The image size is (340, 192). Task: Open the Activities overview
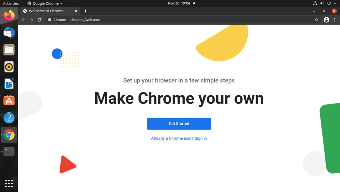(11, 3)
